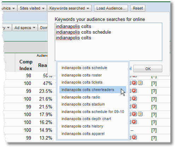Click the 21.5% reach value
This screenshot has width=175, height=147.
coord(46,107)
